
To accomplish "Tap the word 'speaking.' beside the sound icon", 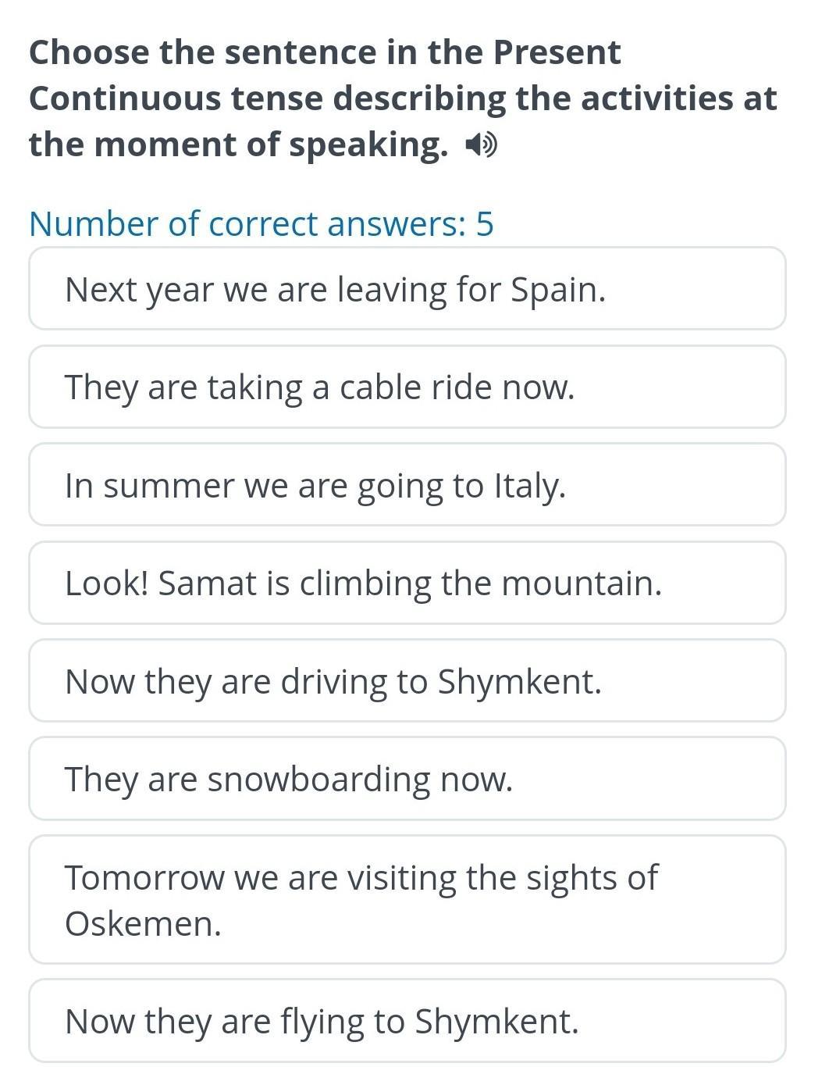I will (369, 145).
